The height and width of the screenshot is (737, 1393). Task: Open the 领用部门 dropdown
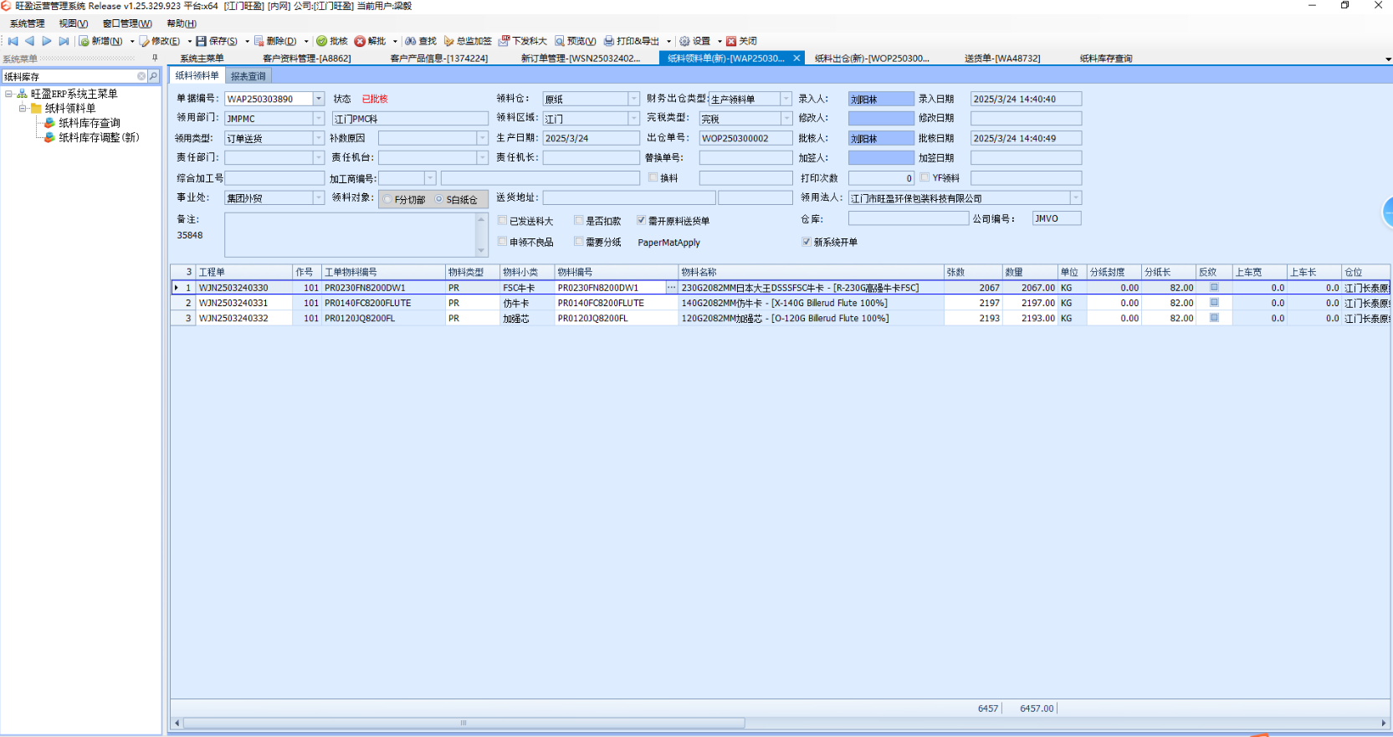click(x=319, y=119)
